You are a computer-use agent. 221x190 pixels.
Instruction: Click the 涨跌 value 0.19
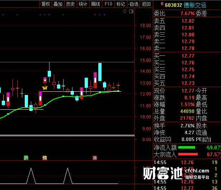[189, 98]
